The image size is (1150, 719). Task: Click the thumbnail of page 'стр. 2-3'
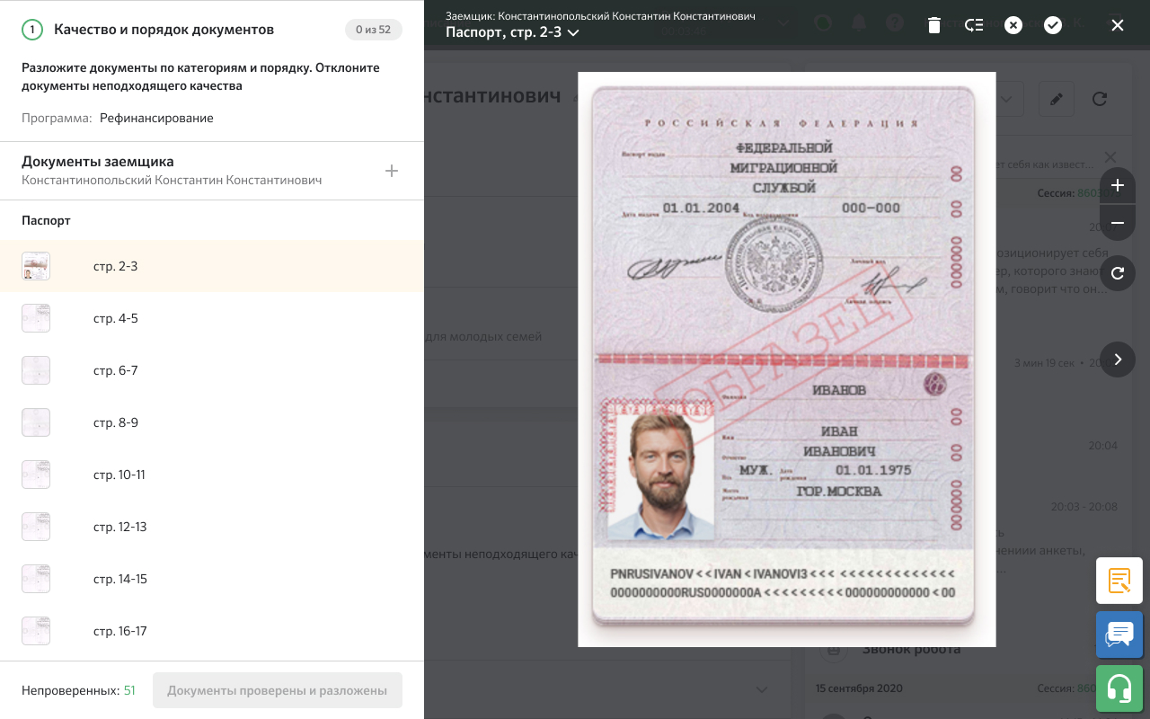pyautogui.click(x=36, y=266)
